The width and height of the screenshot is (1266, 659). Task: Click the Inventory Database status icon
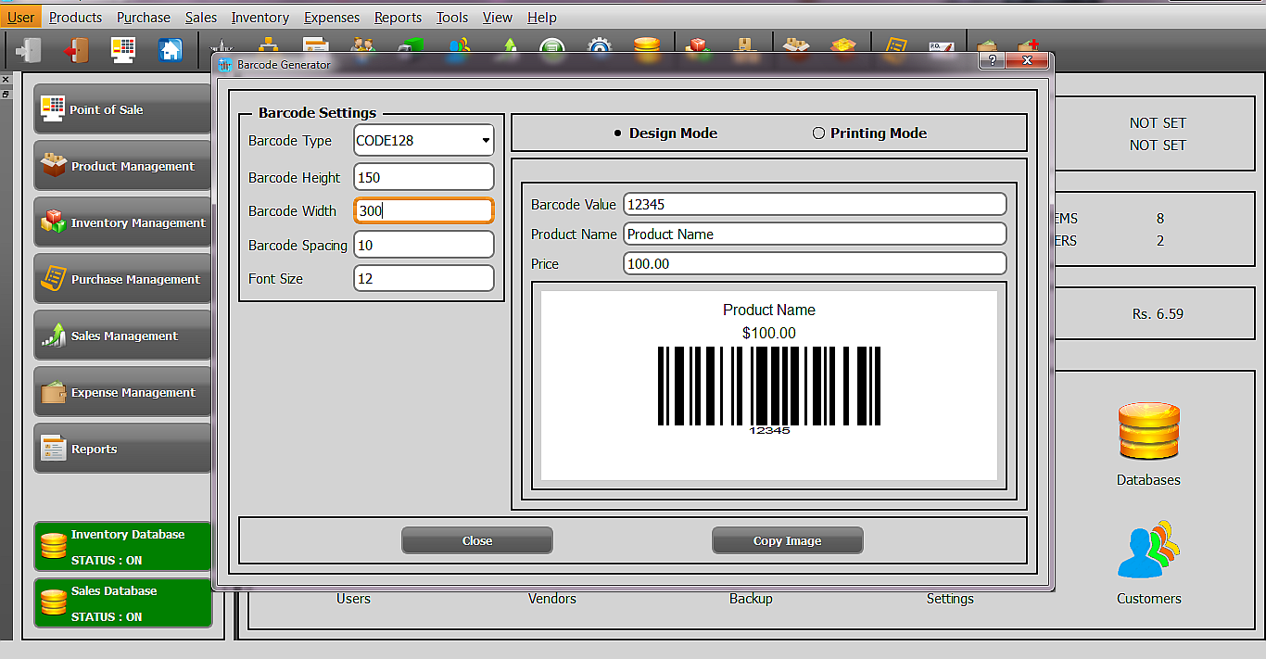pos(55,547)
